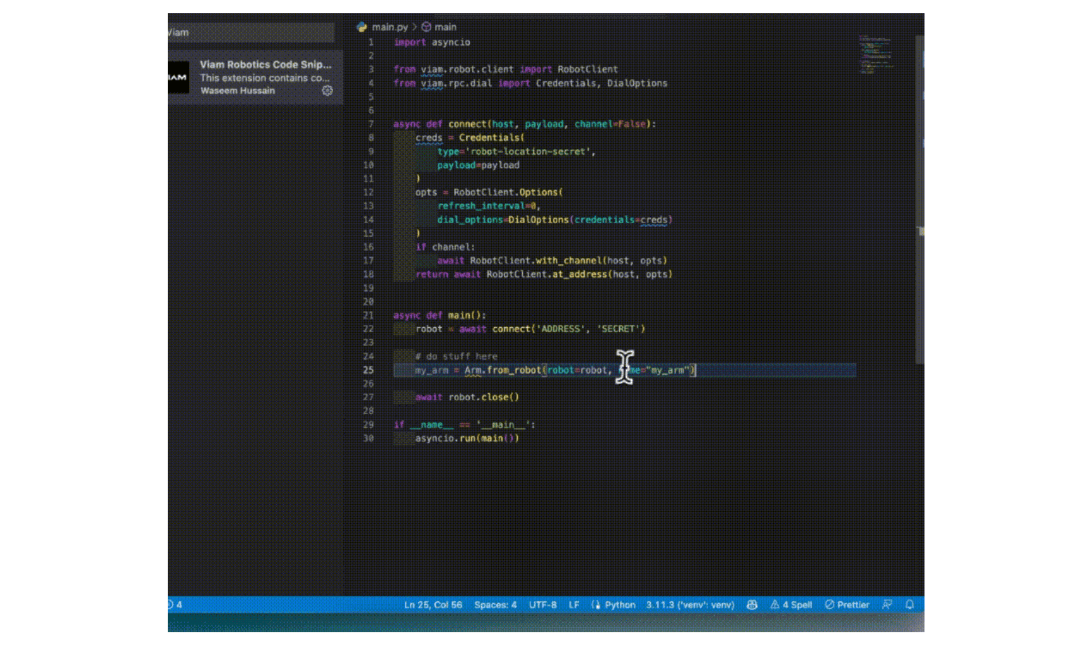Click 'dial_options=DialOptions' on line 14
Viewport: 1091px width, 648px height.
point(503,220)
